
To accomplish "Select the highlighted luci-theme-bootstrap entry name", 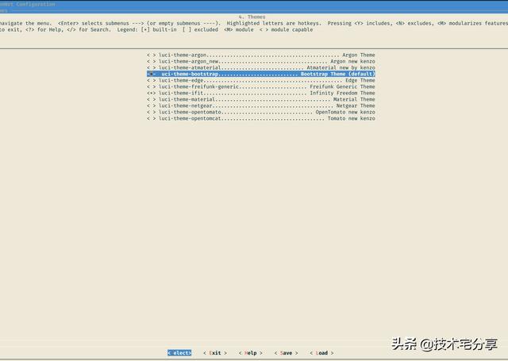I will click(190, 74).
